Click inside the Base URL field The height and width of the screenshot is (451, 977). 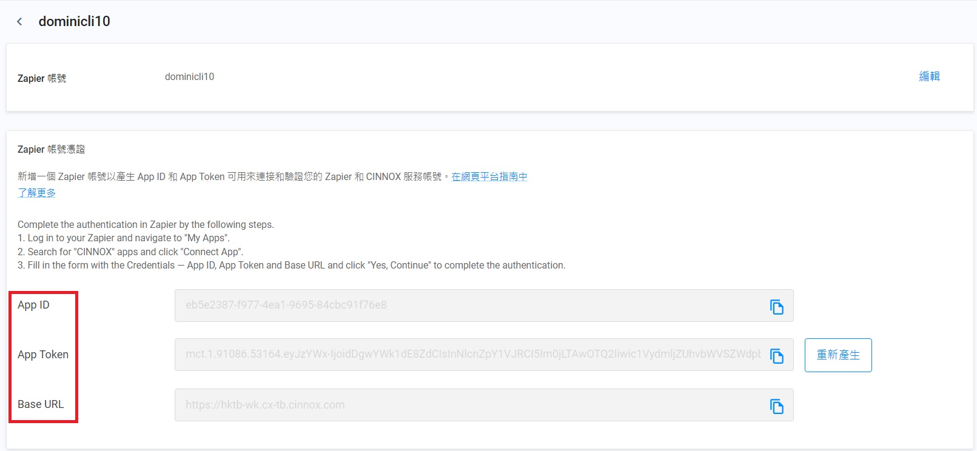(x=484, y=405)
